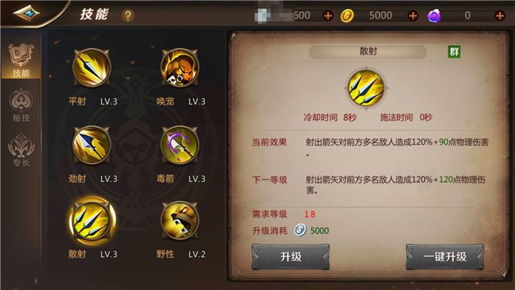Open the 野性 beast skill icon

[x=180, y=221]
